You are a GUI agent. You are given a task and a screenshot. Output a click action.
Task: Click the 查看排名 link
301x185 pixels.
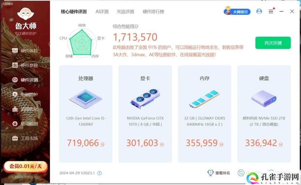[x=222, y=173]
